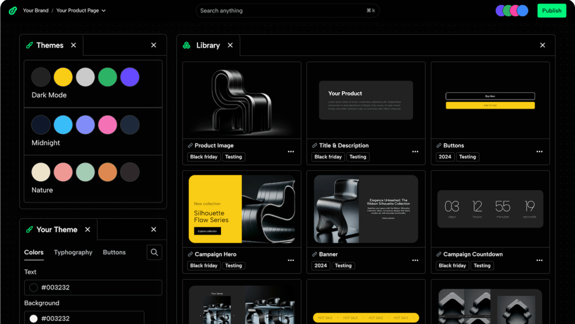Open three-dot menu for Product Image card

(x=291, y=151)
